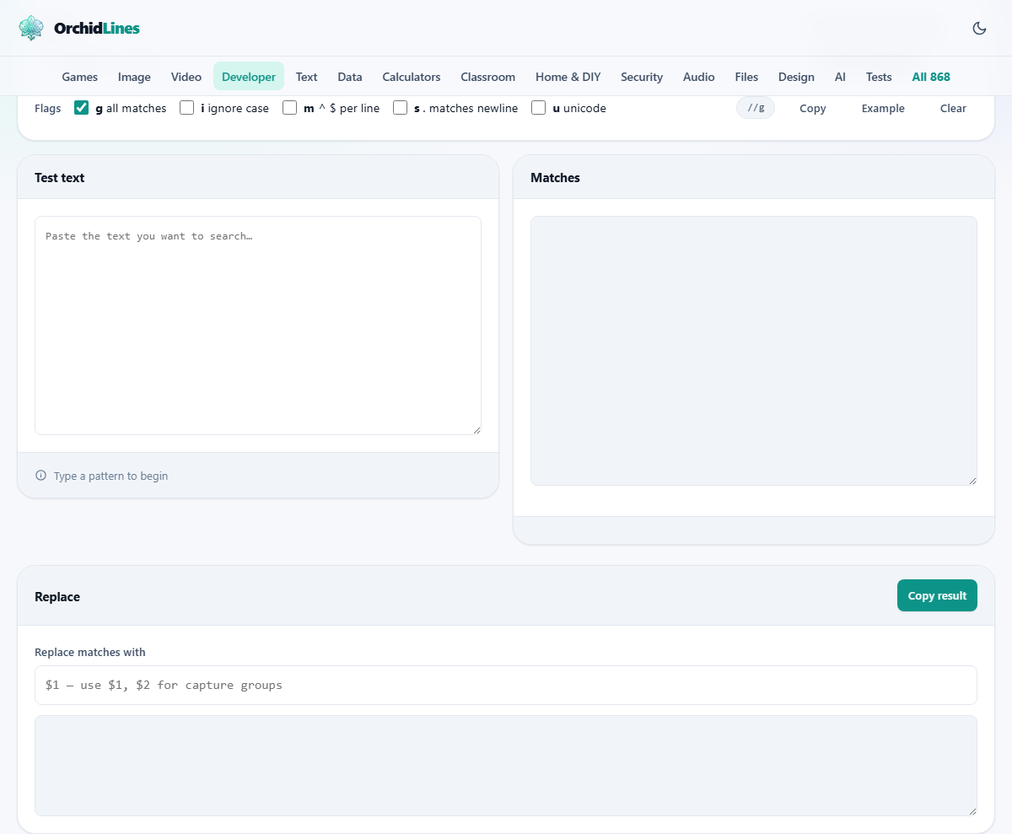This screenshot has height=834, width=1012.
Task: Click the info icon beside Type a pattern
Action: pos(40,476)
